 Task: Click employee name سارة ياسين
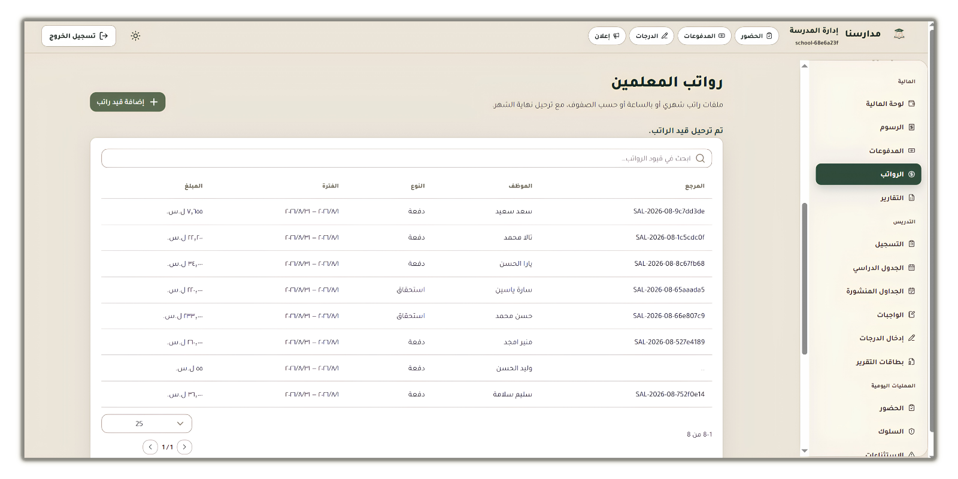[514, 290]
